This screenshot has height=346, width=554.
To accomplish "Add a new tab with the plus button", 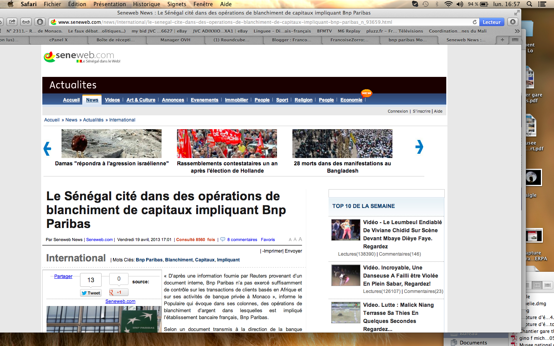I will [502, 40].
